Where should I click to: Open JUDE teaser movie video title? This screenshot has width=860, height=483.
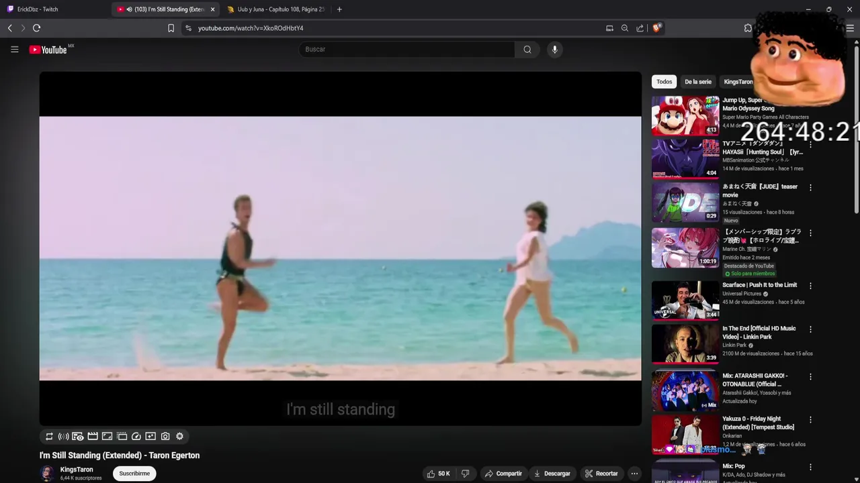point(760,191)
